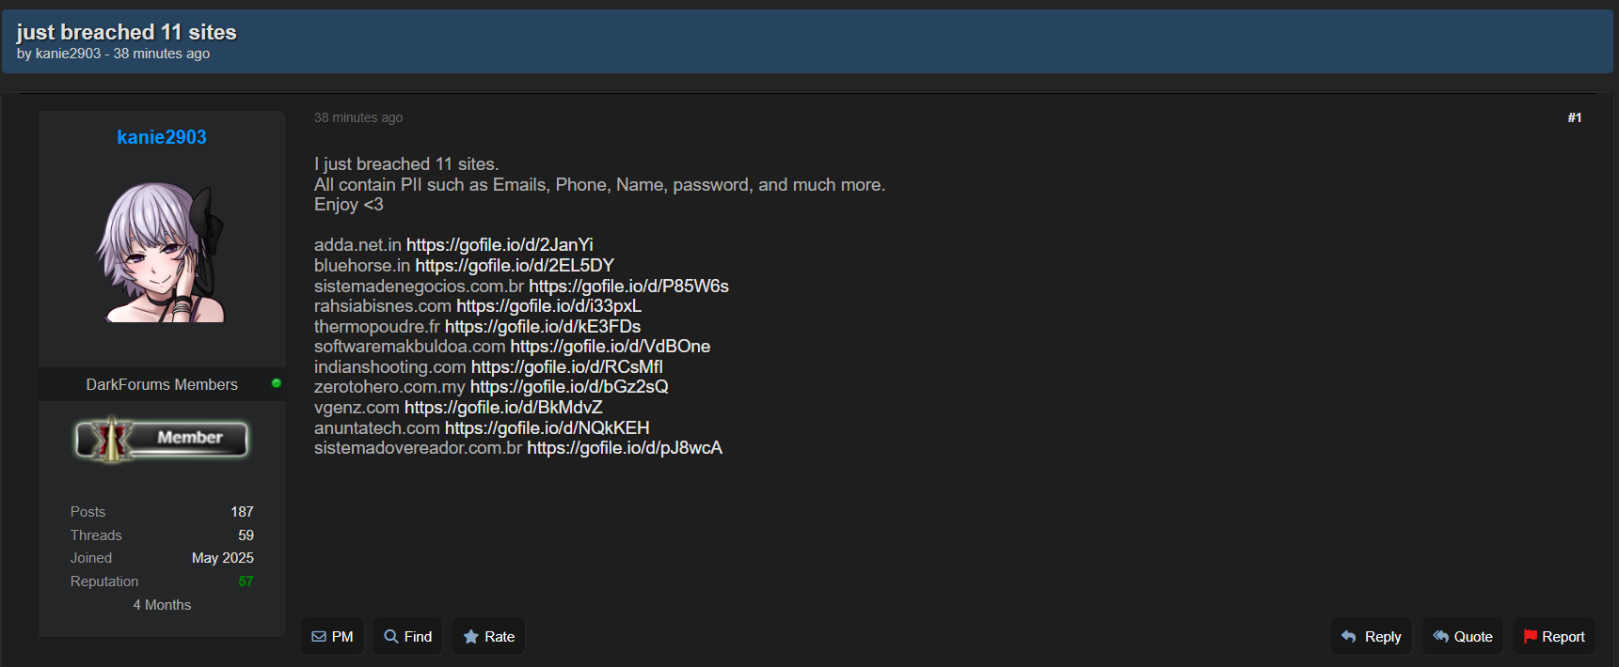The width and height of the screenshot is (1619, 667).
Task: Click the Member rank badge
Action: (x=162, y=439)
